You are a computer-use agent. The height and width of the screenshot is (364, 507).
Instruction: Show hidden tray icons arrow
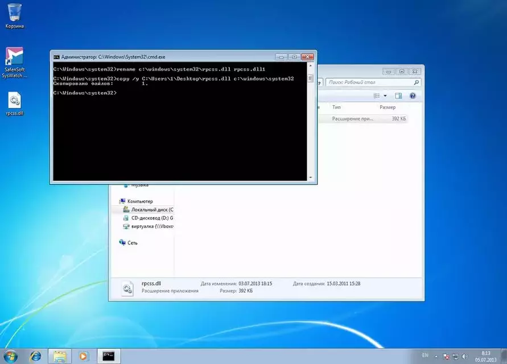coord(436,356)
